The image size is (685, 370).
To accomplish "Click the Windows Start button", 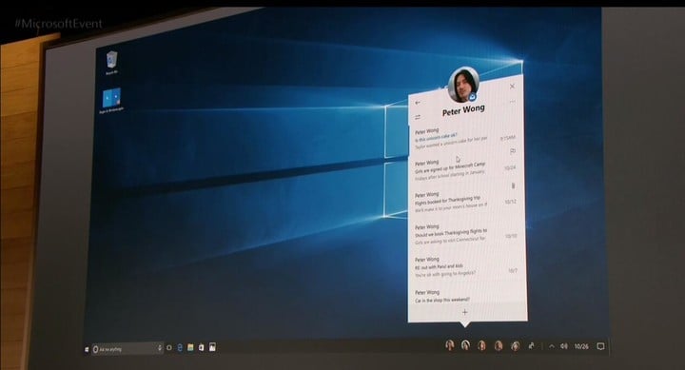I will [87, 349].
